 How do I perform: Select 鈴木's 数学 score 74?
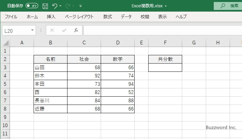tap(118, 76)
